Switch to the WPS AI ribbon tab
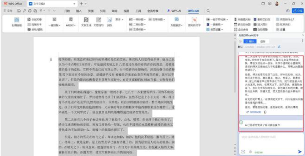The height and width of the screenshot is (156, 305). tap(174, 11)
